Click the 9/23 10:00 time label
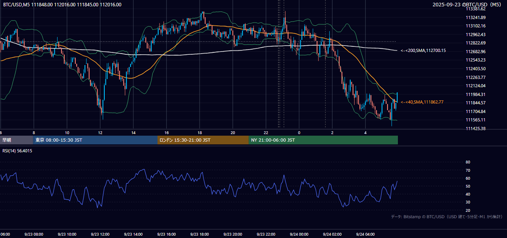Image resolution: width=507 pixels, height=238 pixels. coord(67,234)
